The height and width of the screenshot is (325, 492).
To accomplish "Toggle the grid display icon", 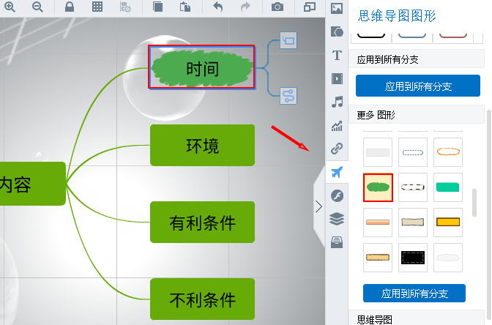I will [x=97, y=7].
